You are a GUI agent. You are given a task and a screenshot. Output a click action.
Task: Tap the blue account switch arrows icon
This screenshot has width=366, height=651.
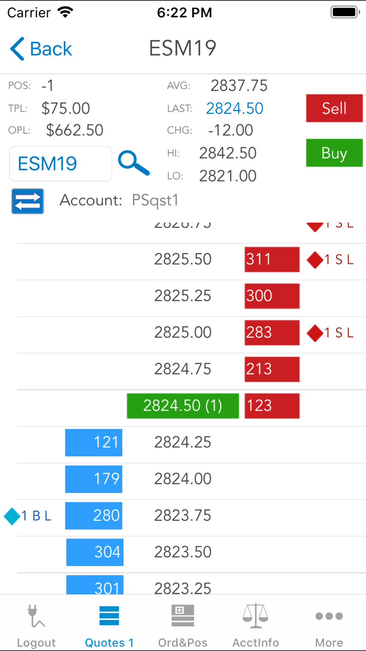point(28,201)
